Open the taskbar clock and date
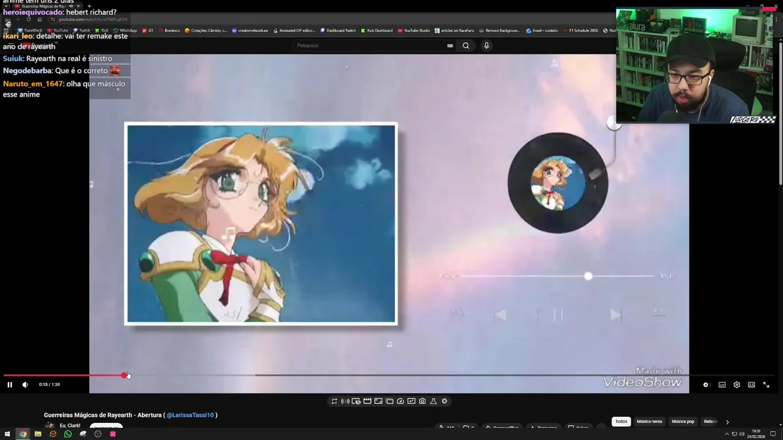Image resolution: width=783 pixels, height=440 pixels. [756, 434]
